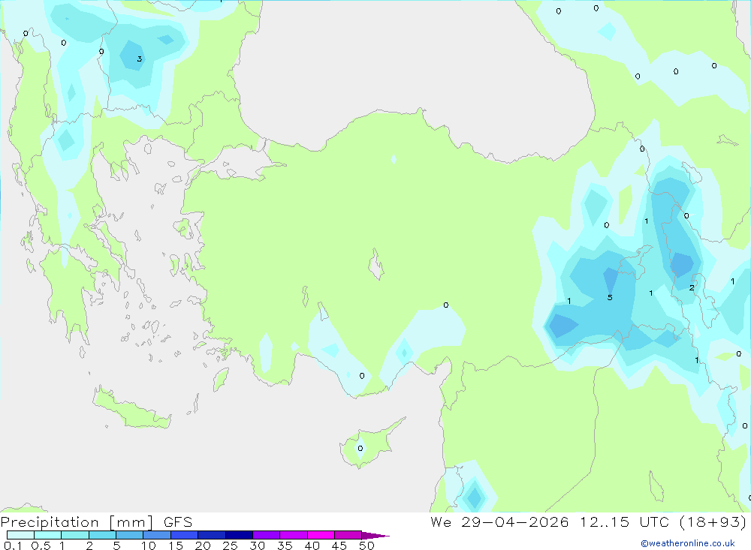Click the 0.1–0.5 mm legend color swatch
751x550 pixels.
20,535
